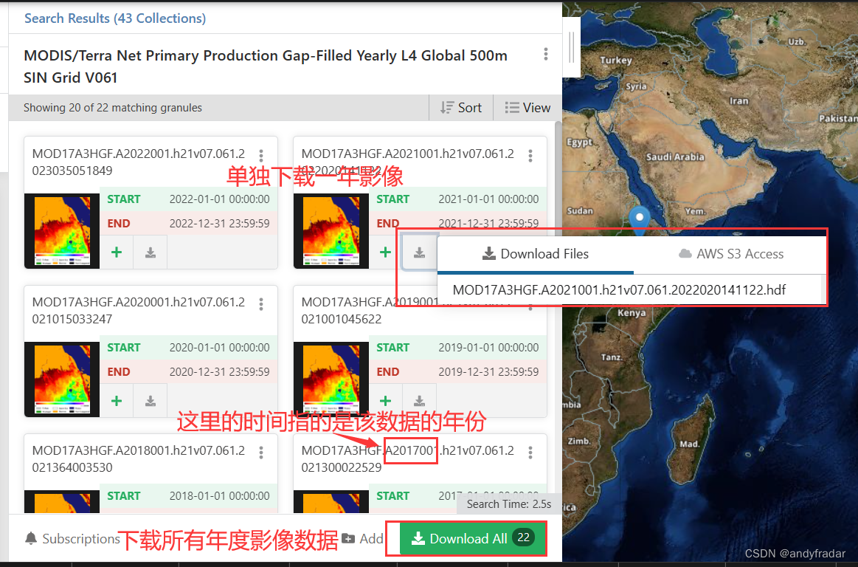
Task: Click the plus icon on the 2022 granule
Action: [117, 252]
